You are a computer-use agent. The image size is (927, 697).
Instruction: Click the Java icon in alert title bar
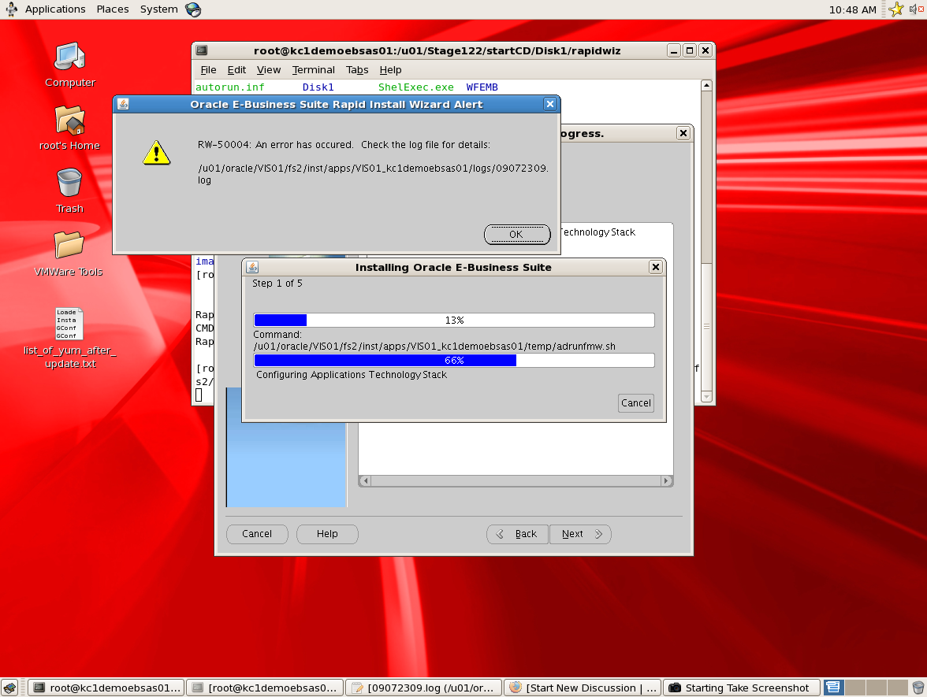[123, 105]
